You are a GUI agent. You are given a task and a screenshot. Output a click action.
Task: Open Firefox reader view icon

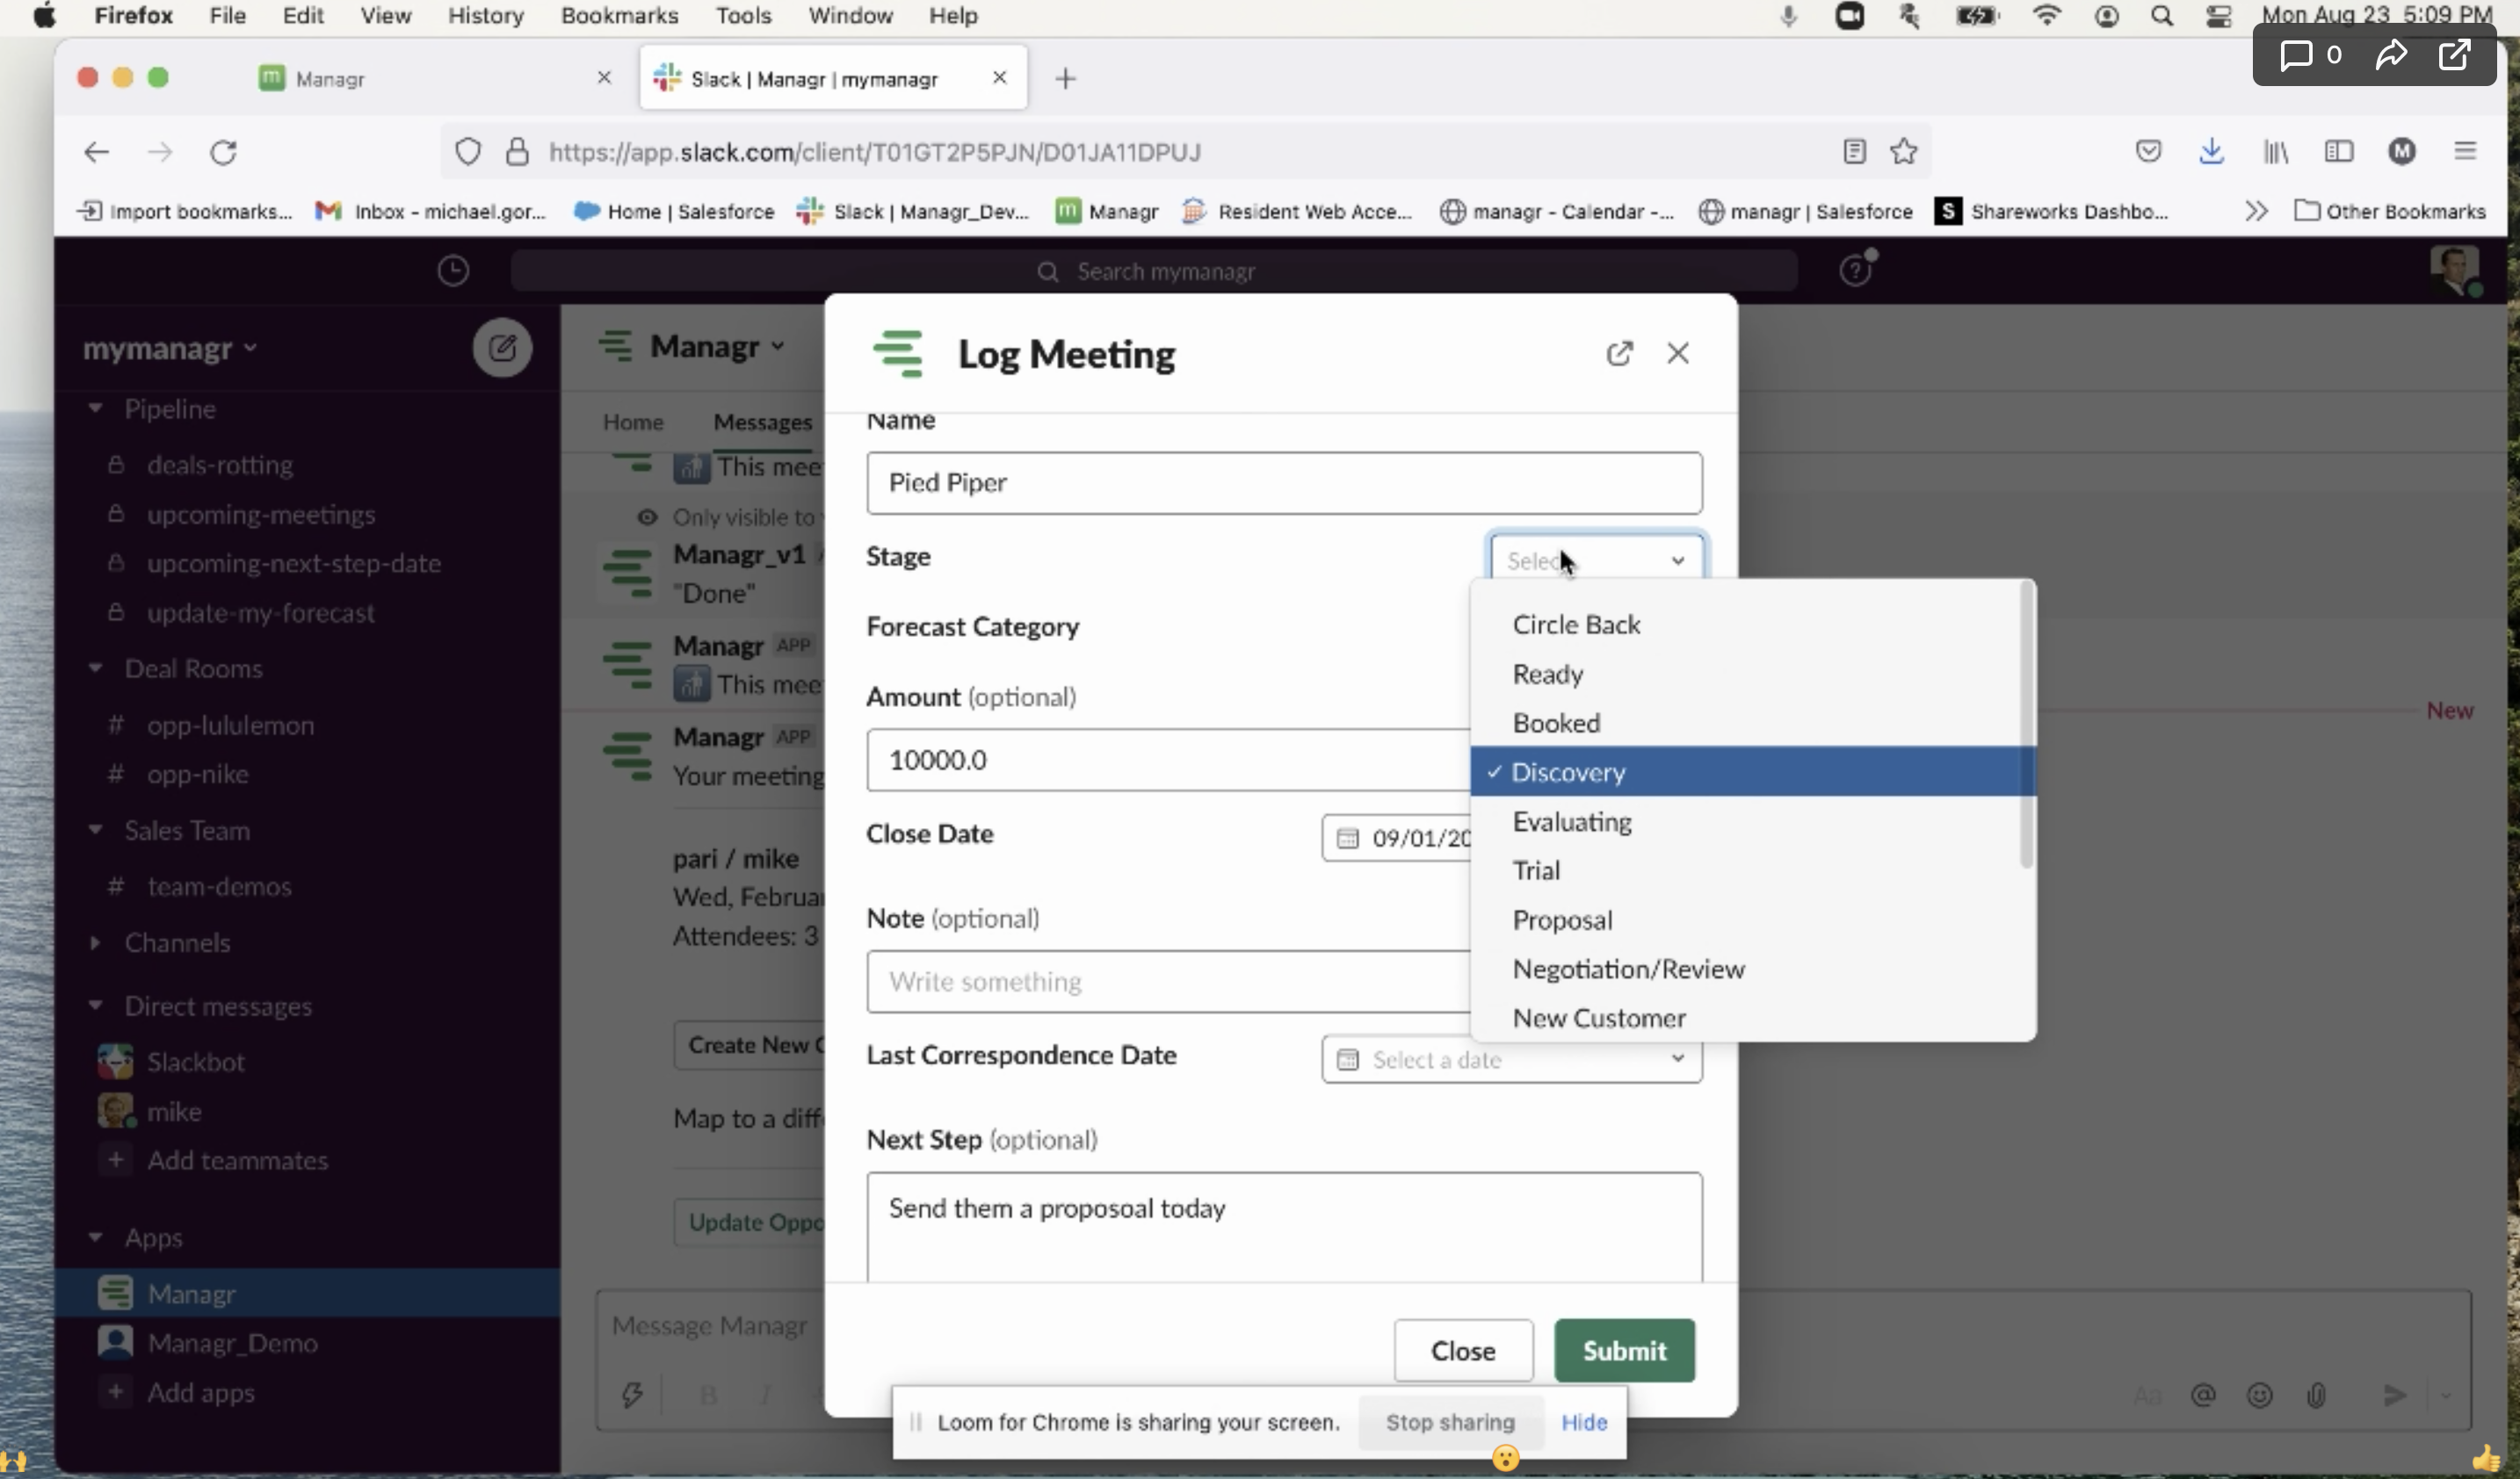1854,152
